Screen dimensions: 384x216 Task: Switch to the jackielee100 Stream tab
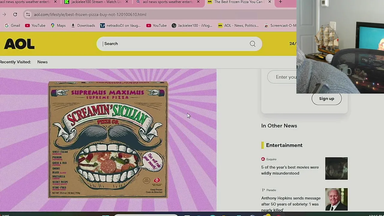point(97,2)
